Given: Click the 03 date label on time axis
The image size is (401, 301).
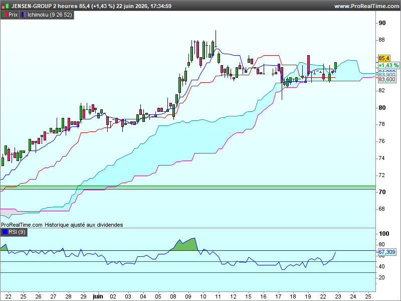Looking at the screenshot, I should point(128,297).
